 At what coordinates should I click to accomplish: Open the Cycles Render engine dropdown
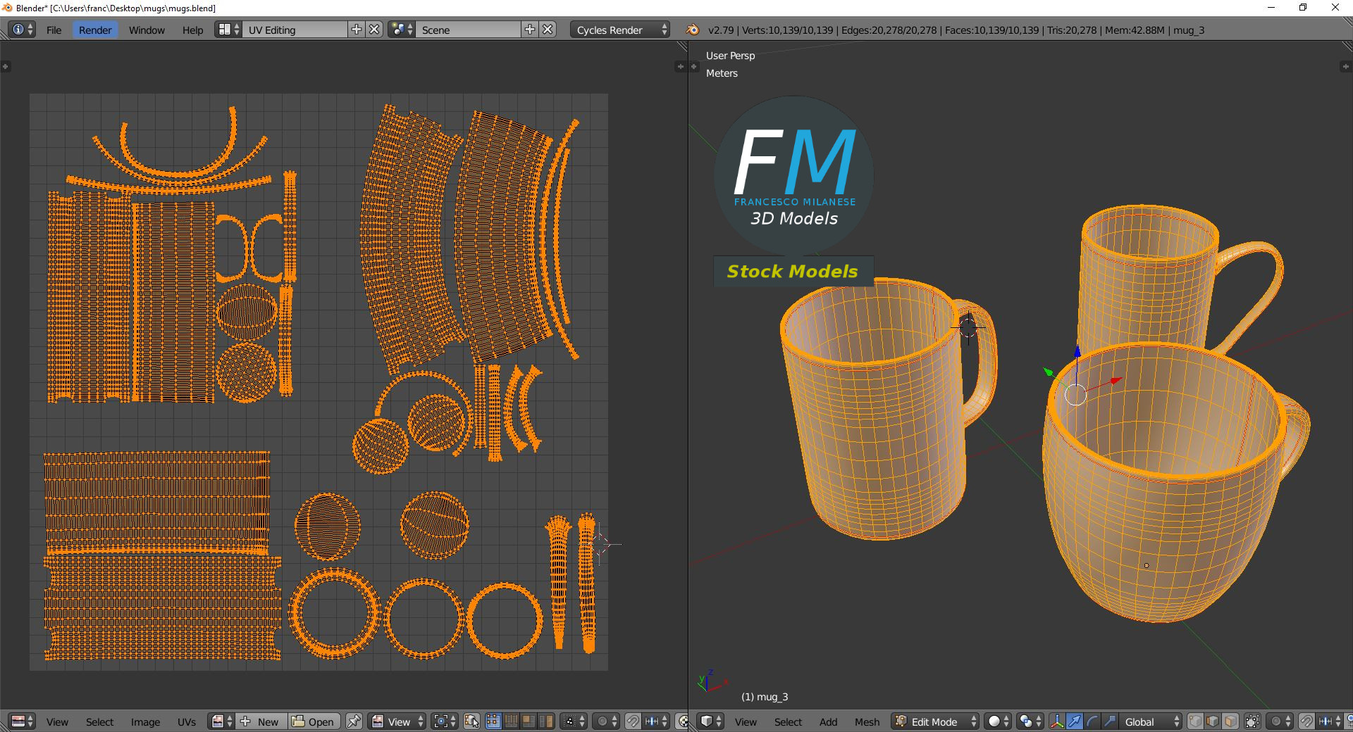620,30
